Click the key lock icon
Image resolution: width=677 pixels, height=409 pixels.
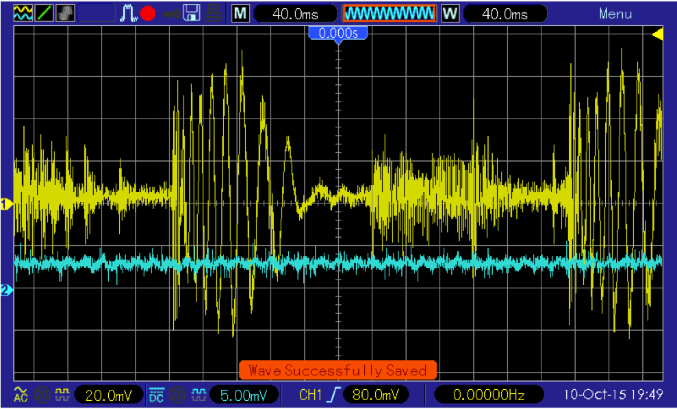coord(170,14)
